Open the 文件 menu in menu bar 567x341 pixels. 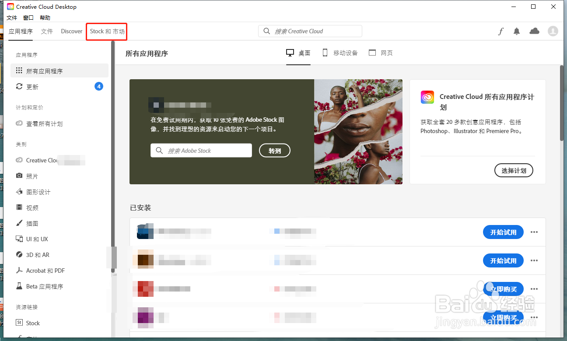tap(12, 18)
